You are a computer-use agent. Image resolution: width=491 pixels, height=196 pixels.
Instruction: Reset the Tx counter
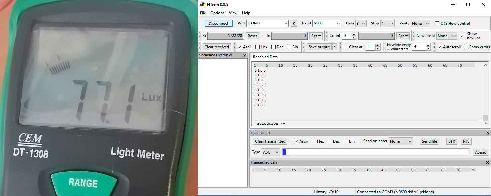click(x=316, y=36)
